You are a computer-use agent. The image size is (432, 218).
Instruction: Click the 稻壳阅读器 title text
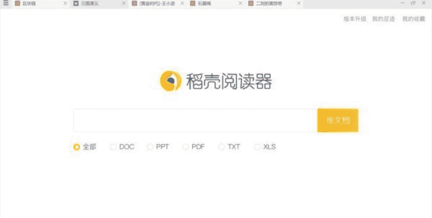(x=229, y=81)
